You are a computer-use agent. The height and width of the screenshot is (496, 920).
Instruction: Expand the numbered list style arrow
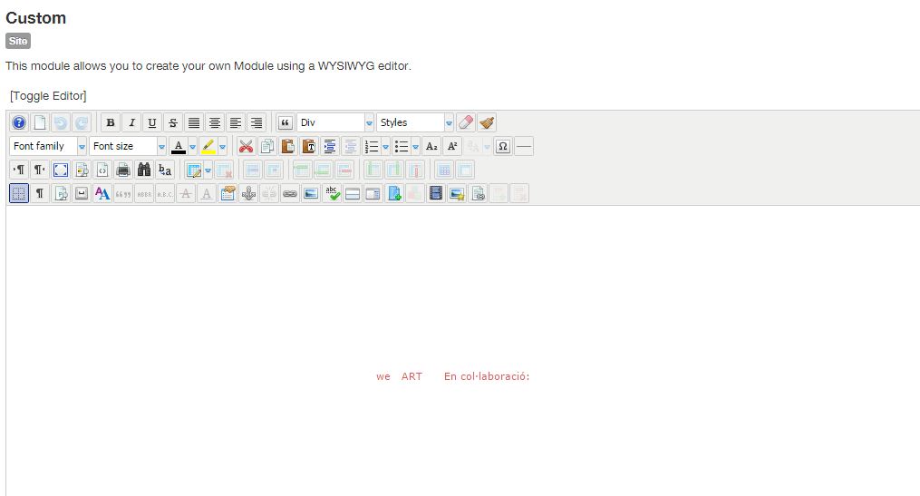click(385, 146)
